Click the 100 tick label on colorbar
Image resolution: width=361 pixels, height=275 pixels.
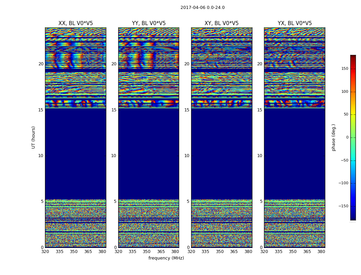[345, 91]
